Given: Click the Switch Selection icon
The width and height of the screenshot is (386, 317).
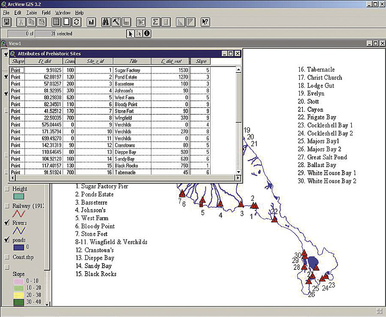Looking at the screenshot, I should (76, 22).
